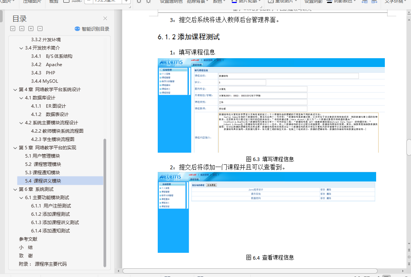The image size is (411, 277).
Task: Select highlighted 5.4 课程讲义模块 entry
Action: tap(60, 181)
